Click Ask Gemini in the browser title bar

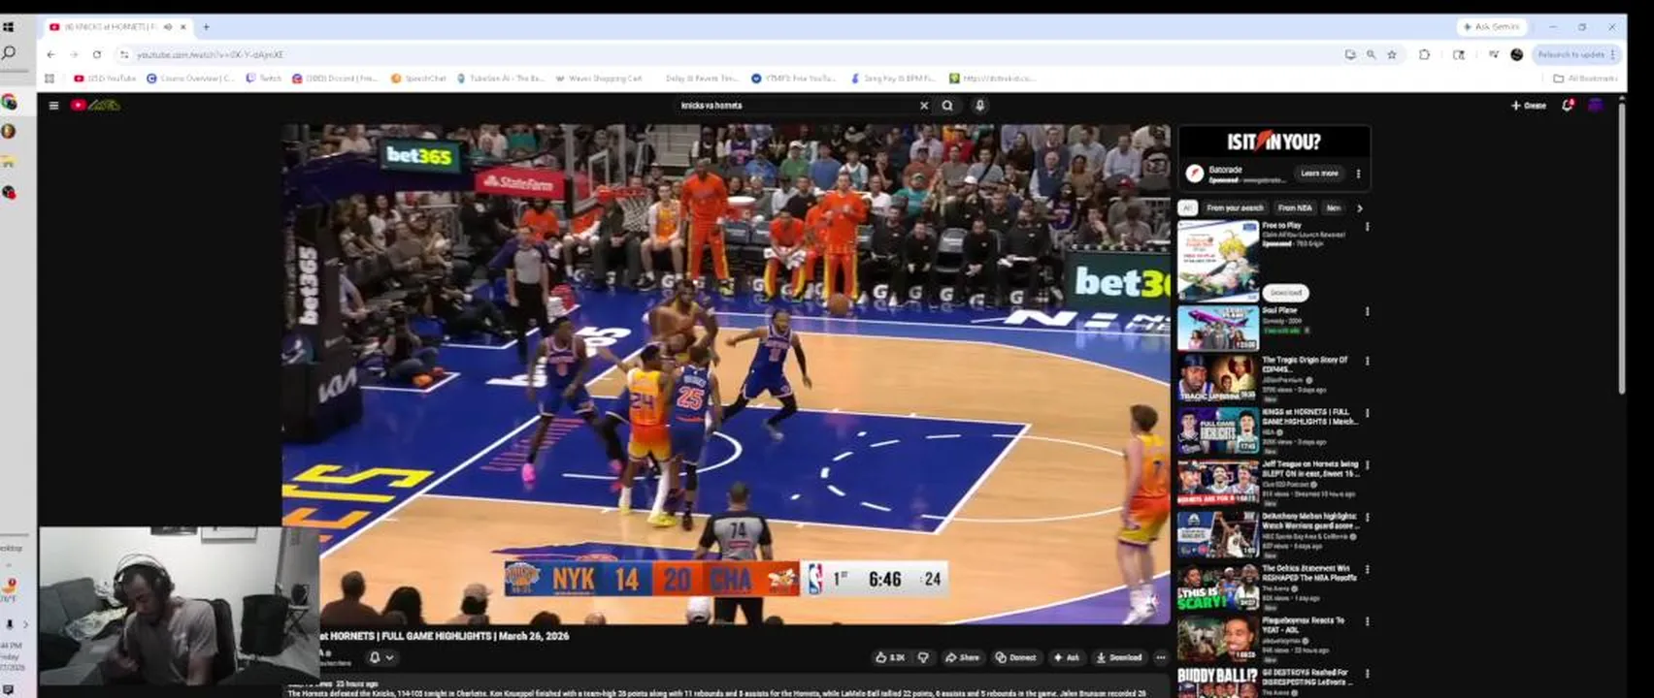(x=1492, y=27)
